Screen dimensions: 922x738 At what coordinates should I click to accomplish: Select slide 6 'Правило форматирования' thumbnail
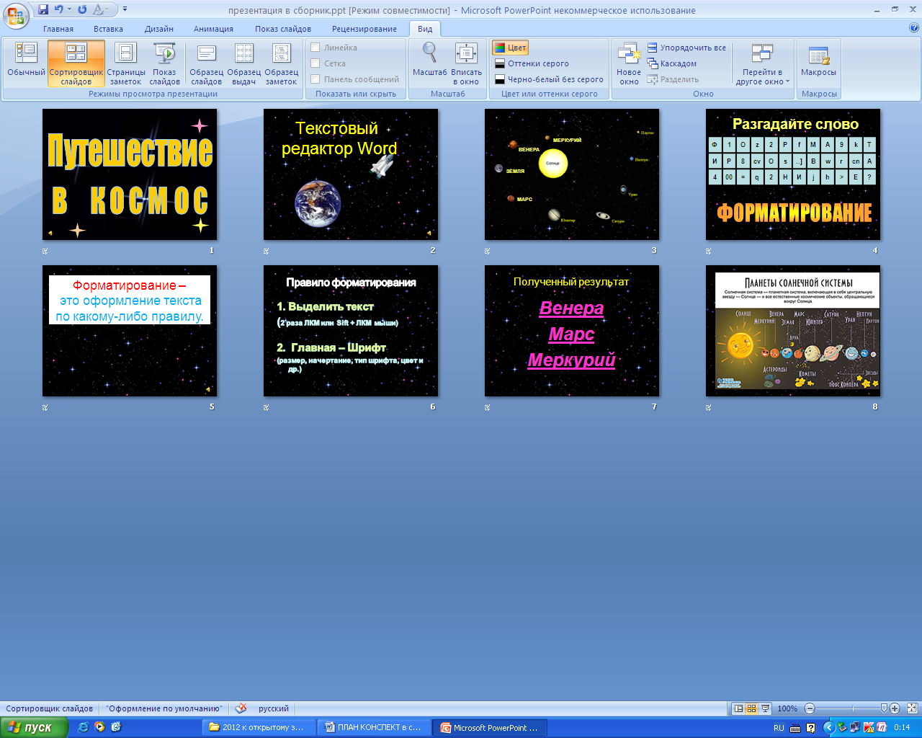(x=351, y=331)
